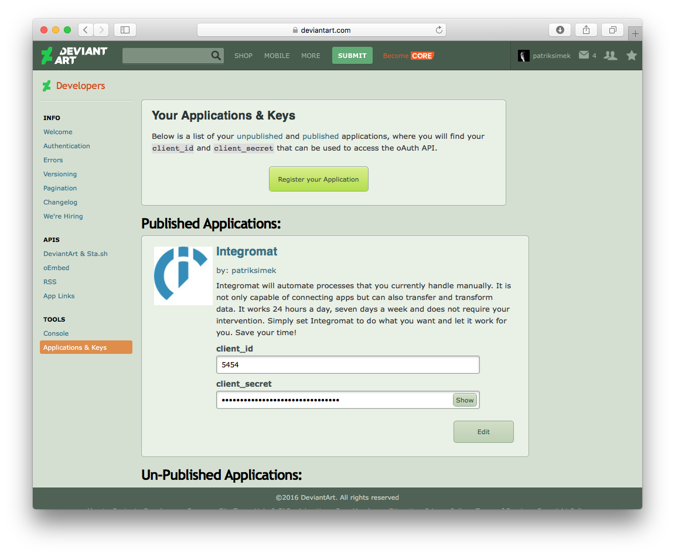Image resolution: width=675 pixels, height=556 pixels.
Task: Click the Edit button for Integromat
Action: click(x=483, y=432)
